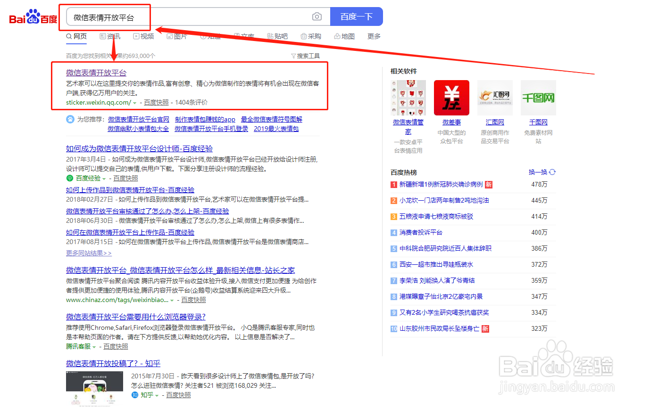Focus the search box containing 微信表情开放平台

[x=198, y=17]
